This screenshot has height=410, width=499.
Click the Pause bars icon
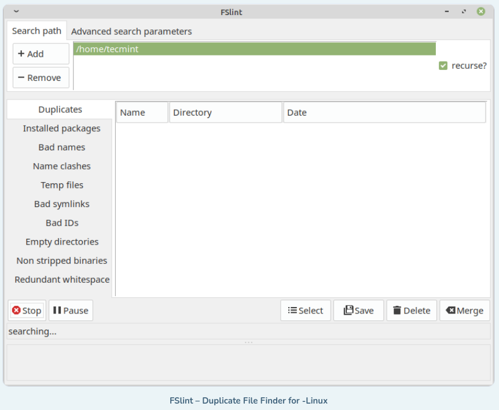[x=57, y=311]
